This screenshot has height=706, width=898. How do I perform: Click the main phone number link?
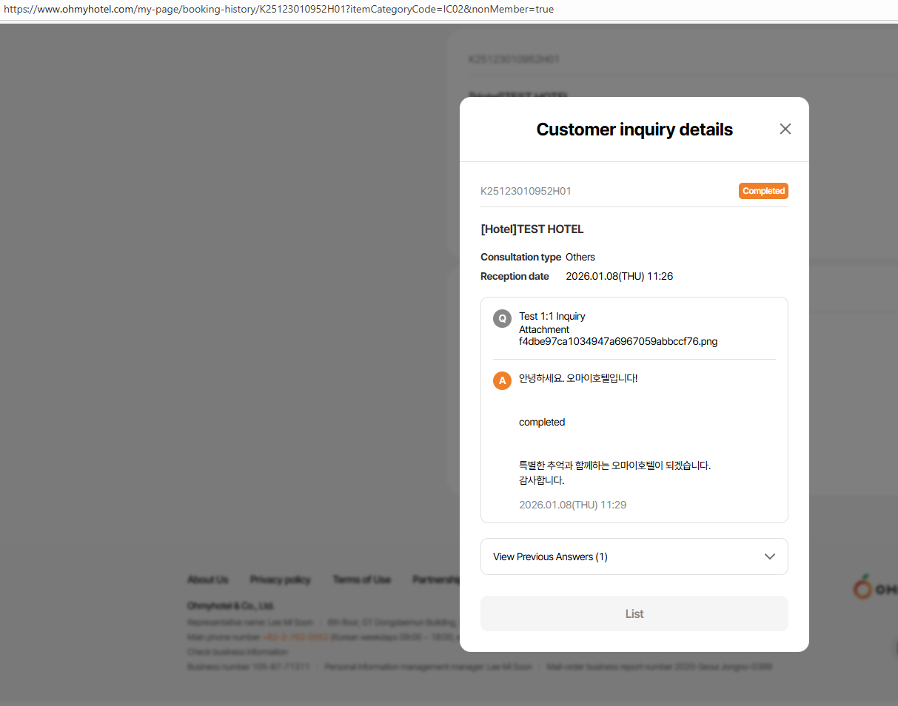click(295, 637)
